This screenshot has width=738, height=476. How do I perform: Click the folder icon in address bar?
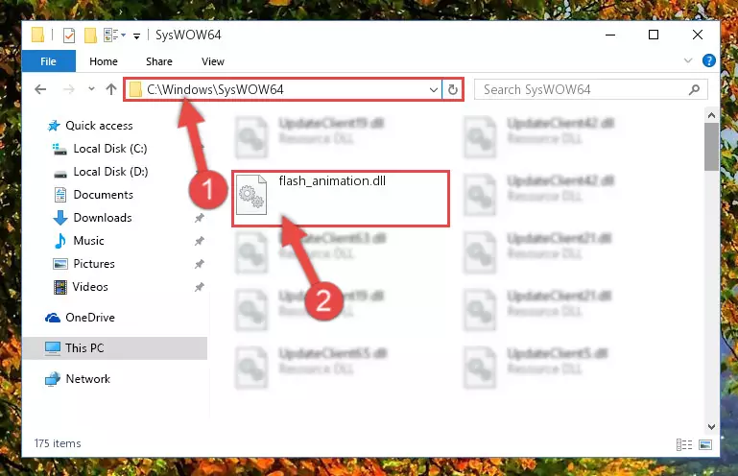[x=135, y=89]
